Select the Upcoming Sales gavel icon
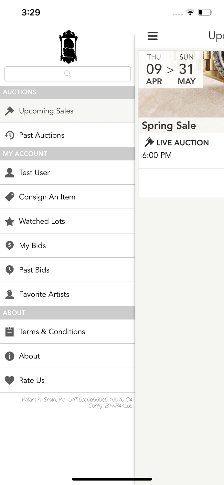 coord(10,111)
